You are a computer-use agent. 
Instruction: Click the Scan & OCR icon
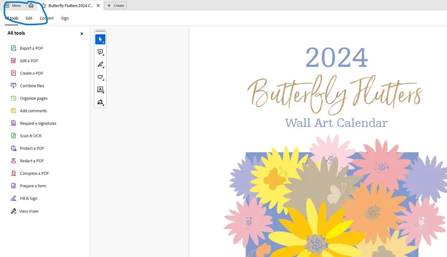pos(13,136)
